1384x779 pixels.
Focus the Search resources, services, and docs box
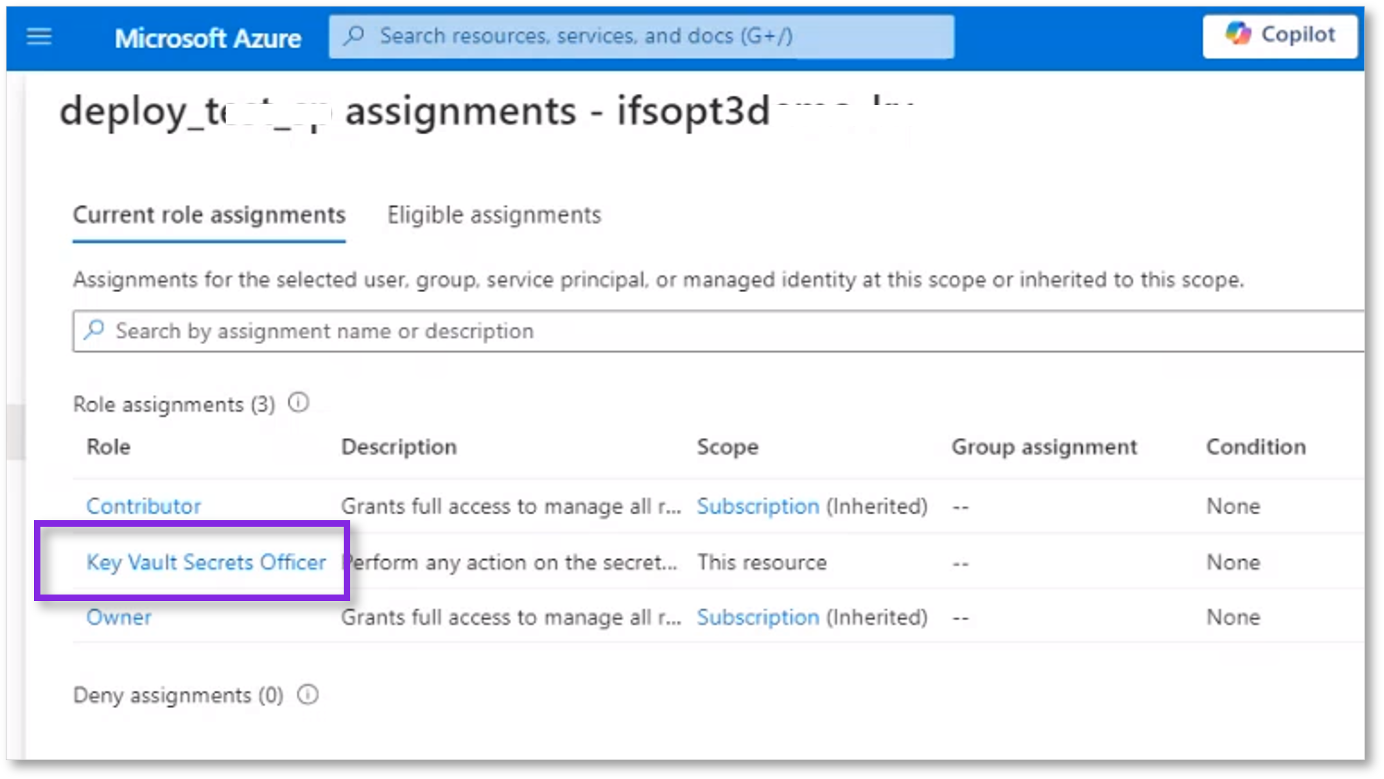[x=641, y=37]
